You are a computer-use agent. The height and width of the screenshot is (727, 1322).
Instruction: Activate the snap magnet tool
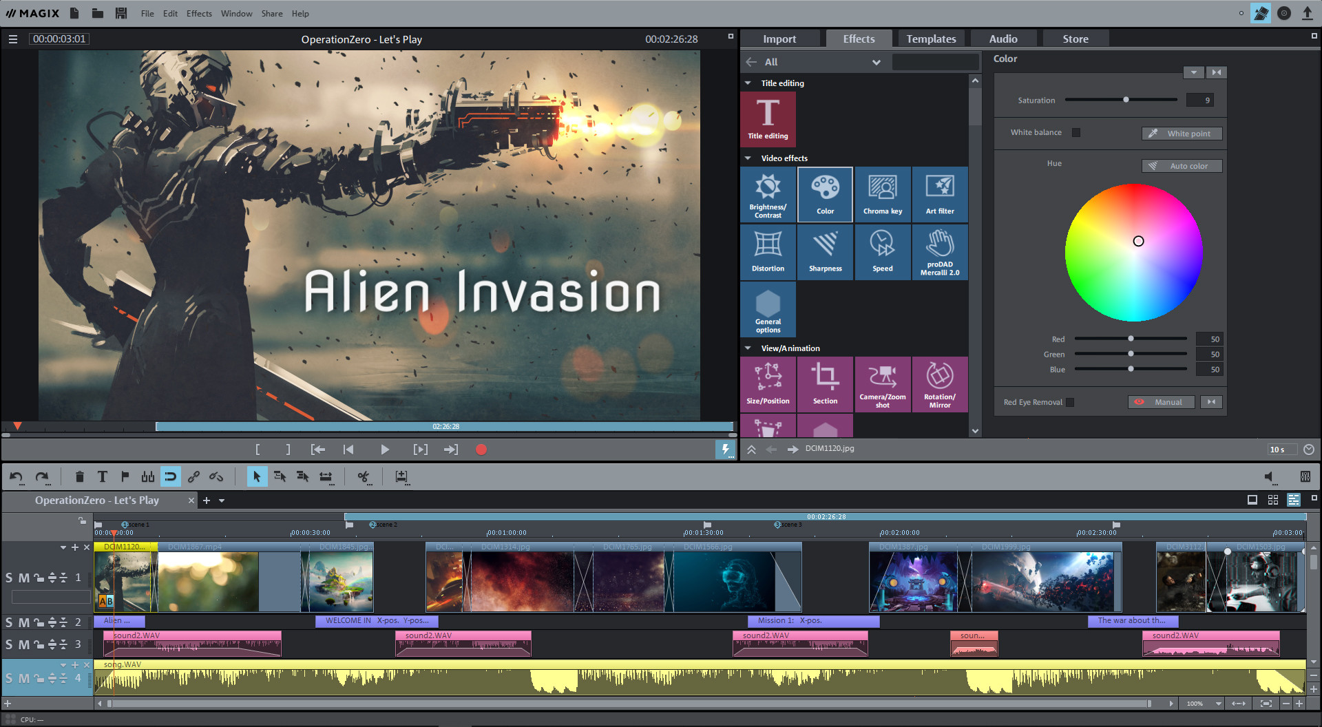click(x=170, y=476)
